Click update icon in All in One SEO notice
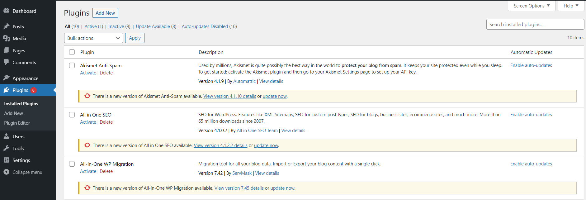 87,145
